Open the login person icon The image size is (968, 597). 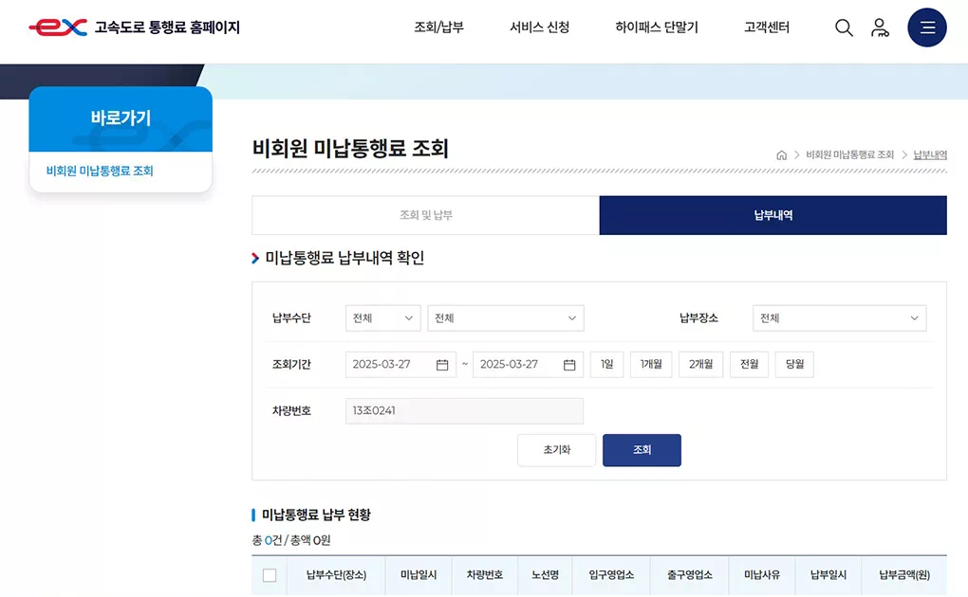coord(881,27)
